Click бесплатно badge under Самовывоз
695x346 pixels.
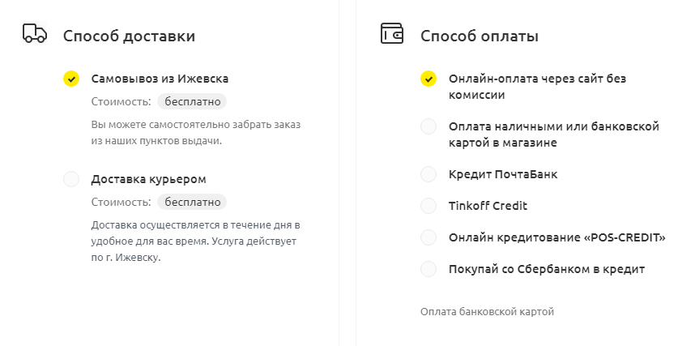pos(192,101)
